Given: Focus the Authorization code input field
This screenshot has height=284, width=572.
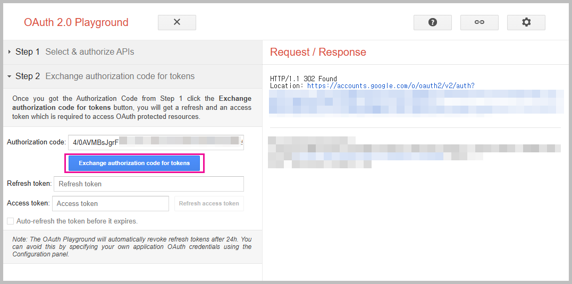Looking at the screenshot, I should tap(155, 142).
